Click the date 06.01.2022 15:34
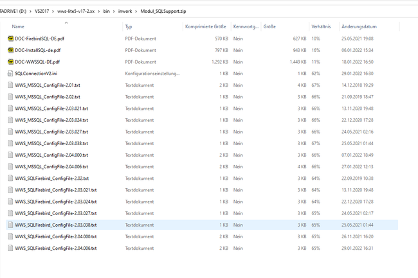The height and width of the screenshot is (278, 418). (357, 50)
